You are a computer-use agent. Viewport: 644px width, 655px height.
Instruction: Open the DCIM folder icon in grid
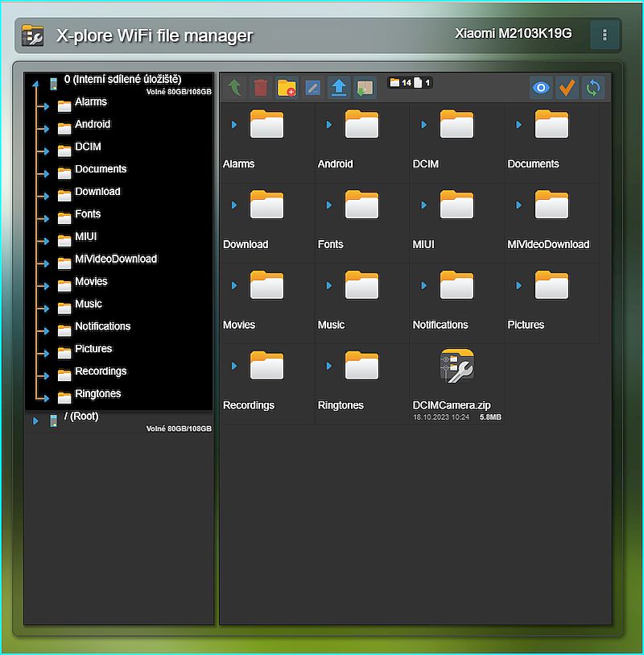(456, 124)
